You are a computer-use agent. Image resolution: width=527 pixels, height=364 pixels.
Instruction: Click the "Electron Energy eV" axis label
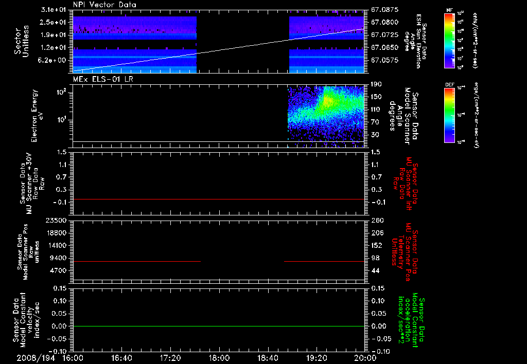coord(37,116)
